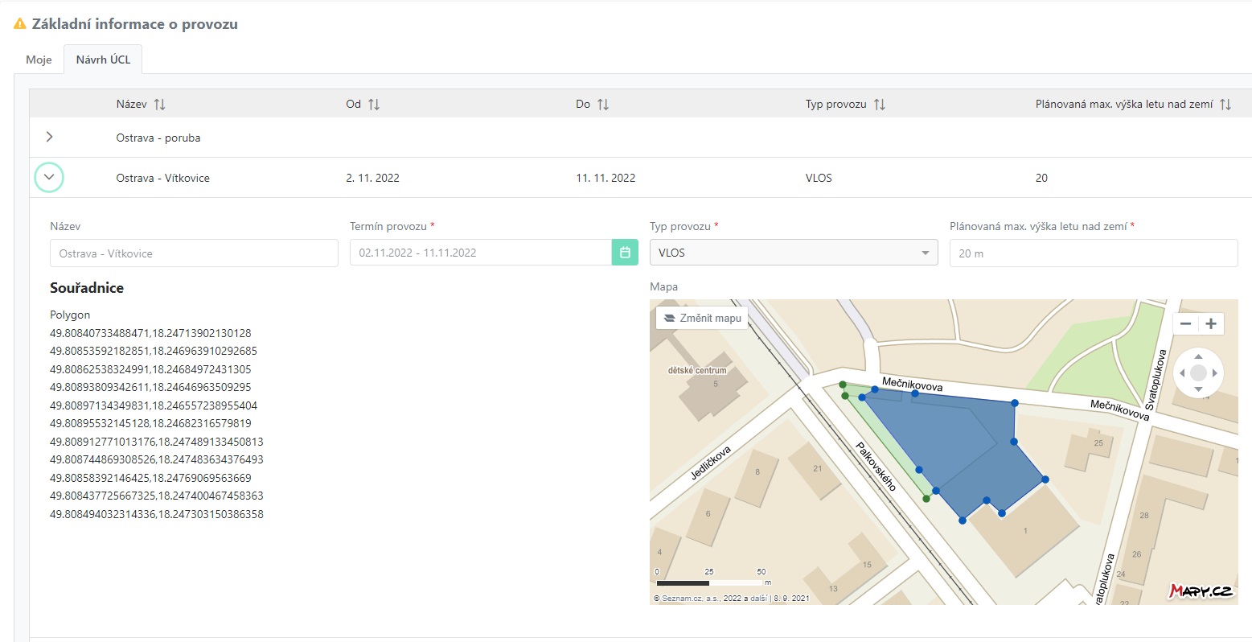Click the Souřadnice heading
Screen dimensions: 1252x642
tap(87, 288)
